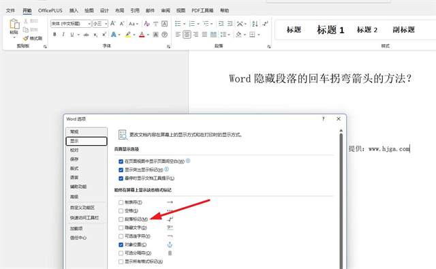Open multilevel list dropdown
This screenshot has height=269, width=436.
pyautogui.click(x=212, y=24)
